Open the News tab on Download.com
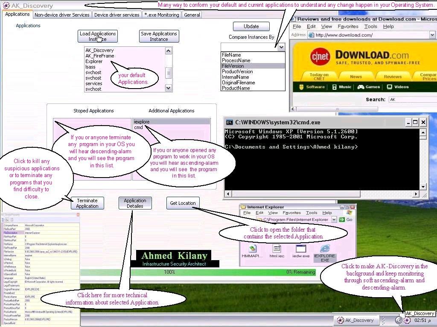The width and height of the screenshot is (437, 327). pos(356,77)
